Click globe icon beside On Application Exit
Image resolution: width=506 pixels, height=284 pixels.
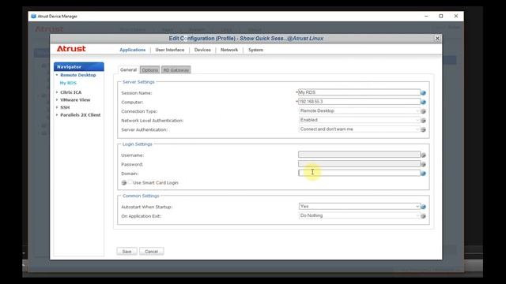pyautogui.click(x=423, y=215)
